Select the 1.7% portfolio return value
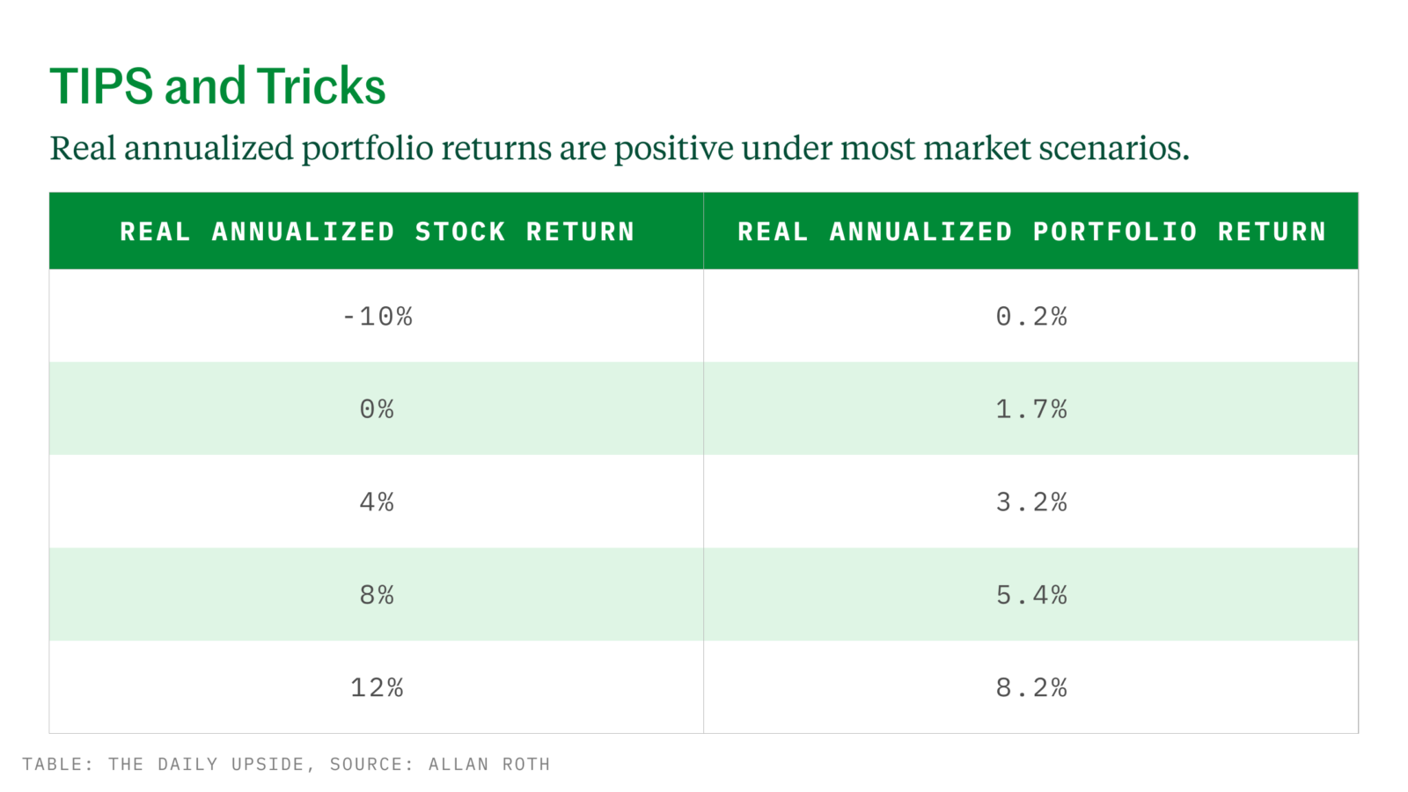Image resolution: width=1408 pixels, height=792 pixels. [x=1031, y=409]
